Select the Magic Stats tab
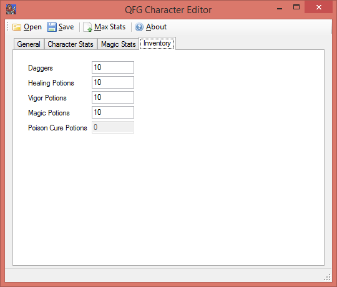Image resolution: width=337 pixels, height=287 pixels. 119,44
